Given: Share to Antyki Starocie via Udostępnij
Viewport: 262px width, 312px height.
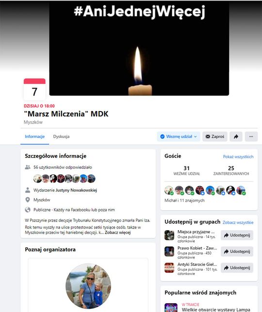Looking at the screenshot, I should pyautogui.click(x=237, y=268).
